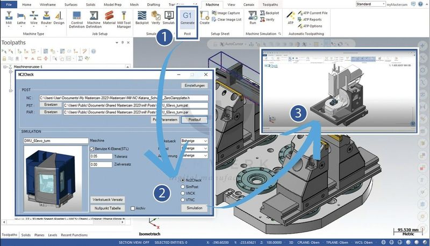Click the help icon near myMastercam
This screenshot has height=246, width=430.
pos(420,4)
